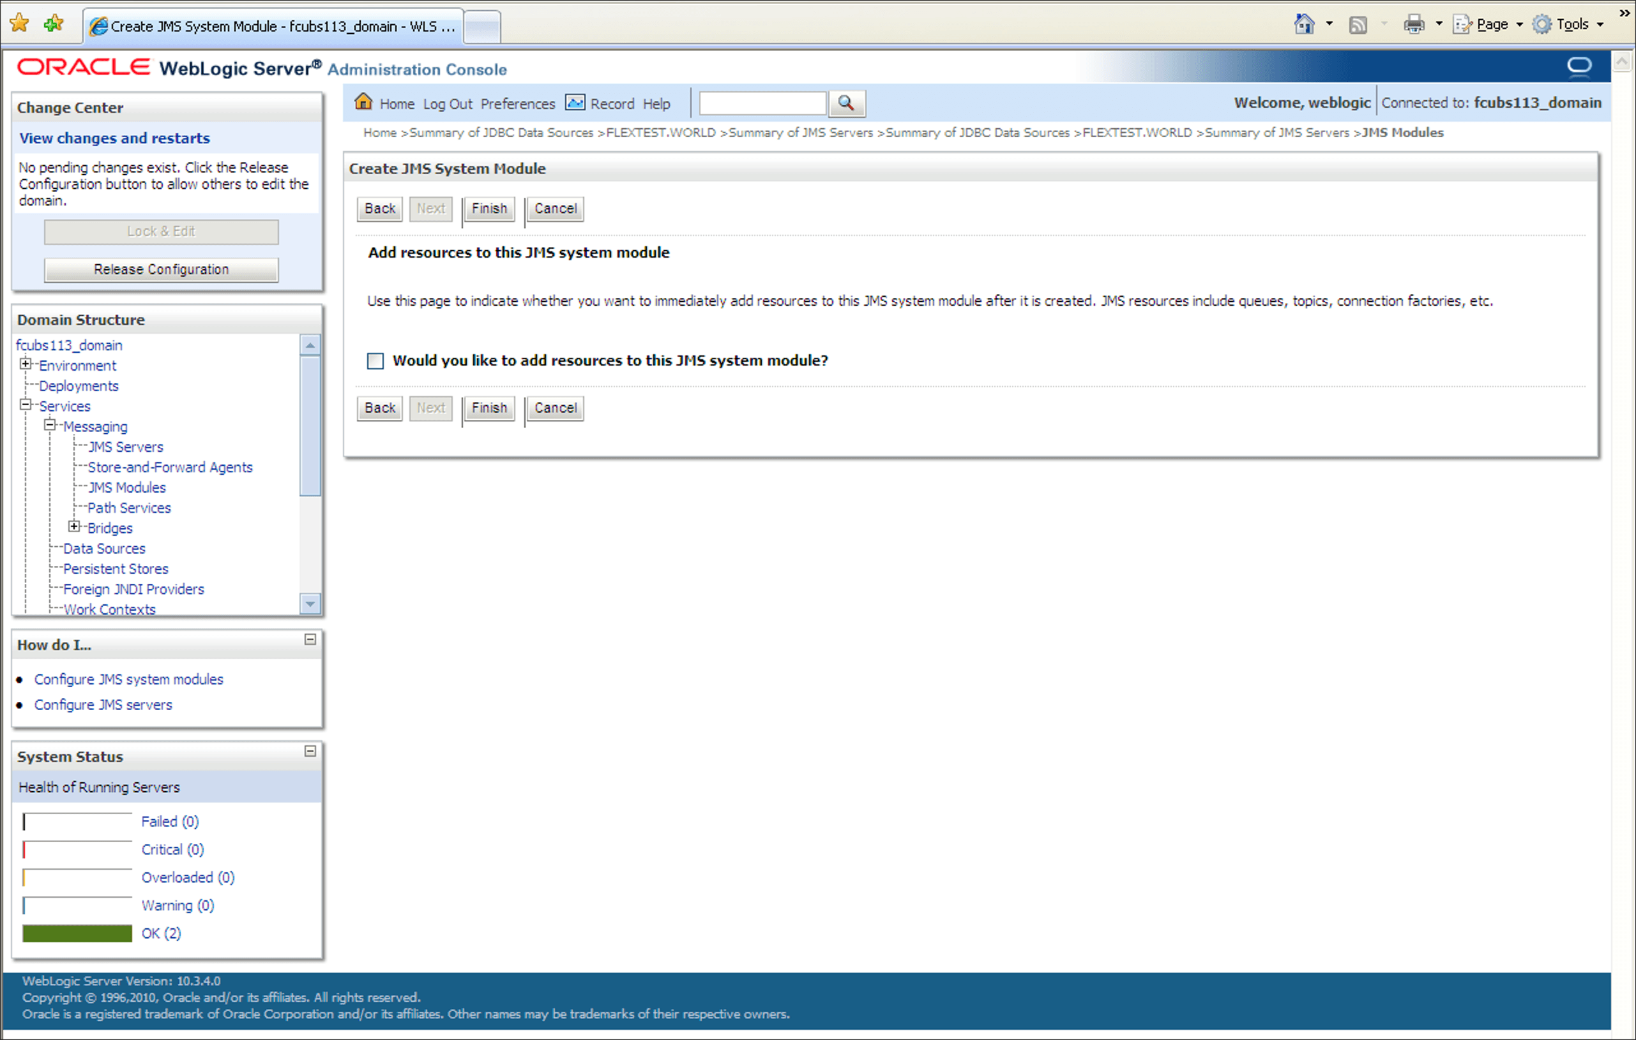This screenshot has height=1040, width=1636.
Task: Click the Home house icon in console toolbar
Action: [x=363, y=102]
